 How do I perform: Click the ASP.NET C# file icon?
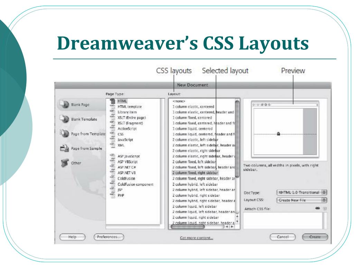coord(112,167)
